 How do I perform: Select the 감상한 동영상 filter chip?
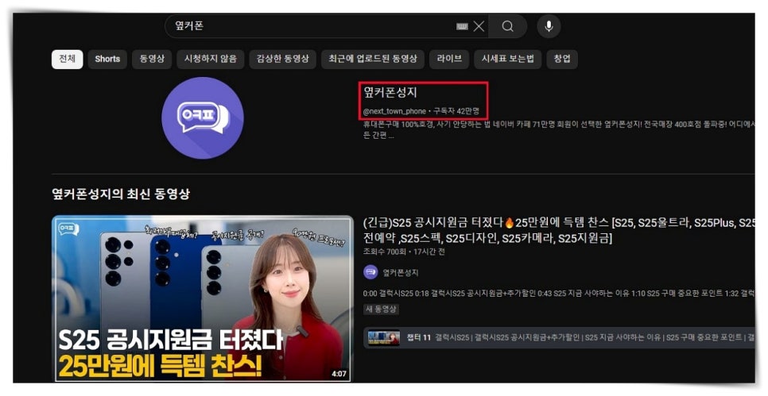click(x=282, y=60)
